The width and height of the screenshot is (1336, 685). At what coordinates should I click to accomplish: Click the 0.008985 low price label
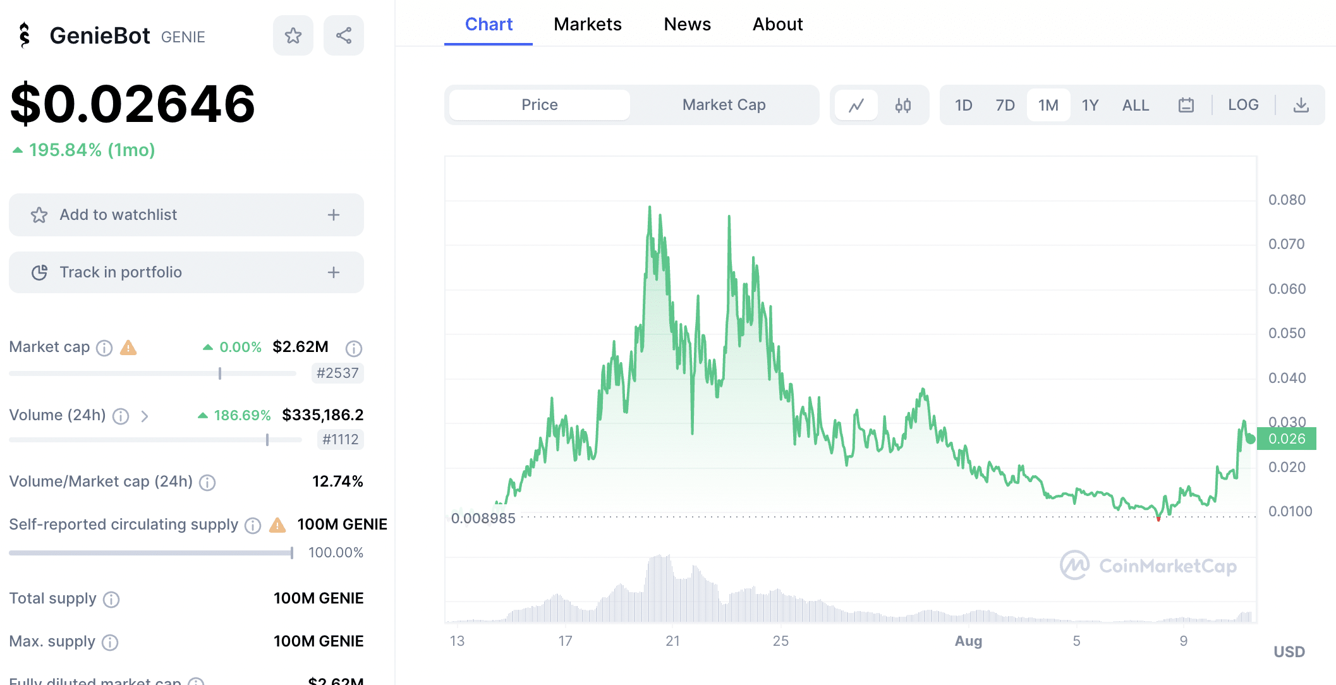(483, 518)
